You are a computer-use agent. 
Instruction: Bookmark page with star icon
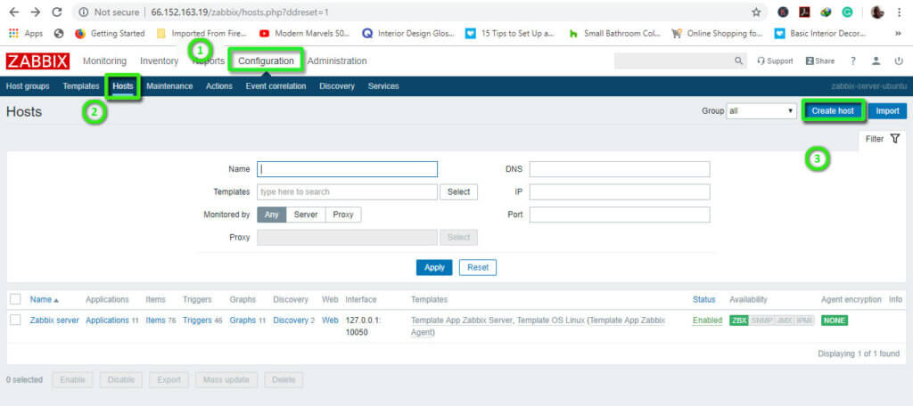pos(756,12)
